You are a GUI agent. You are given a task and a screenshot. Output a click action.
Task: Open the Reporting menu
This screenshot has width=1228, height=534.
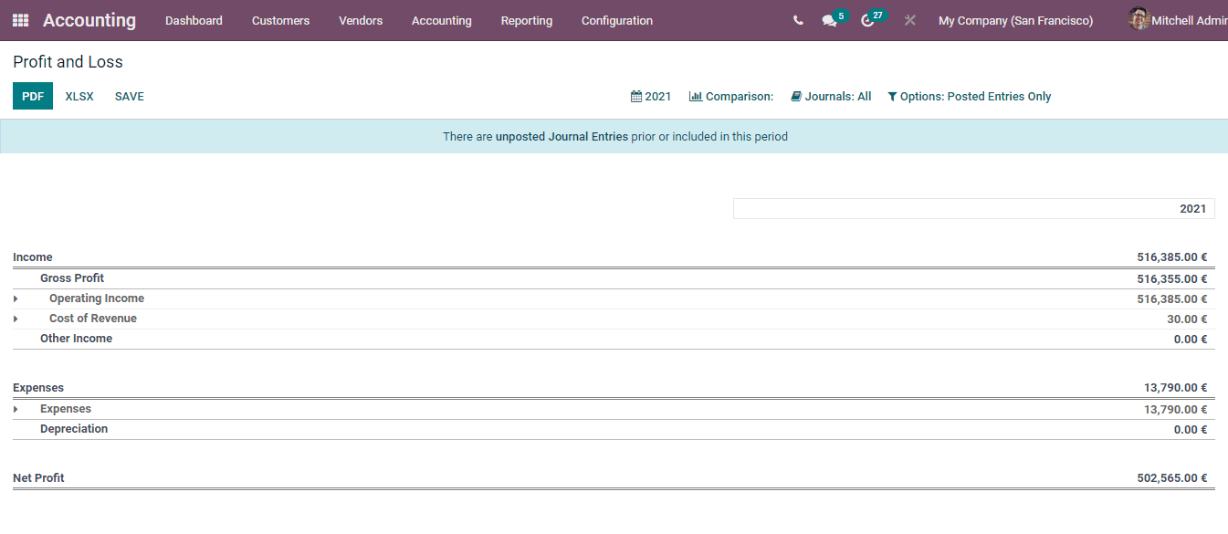pos(526,20)
